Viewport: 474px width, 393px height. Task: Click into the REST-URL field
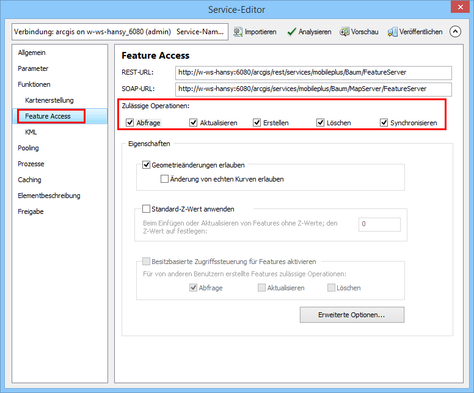pyautogui.click(x=313, y=73)
